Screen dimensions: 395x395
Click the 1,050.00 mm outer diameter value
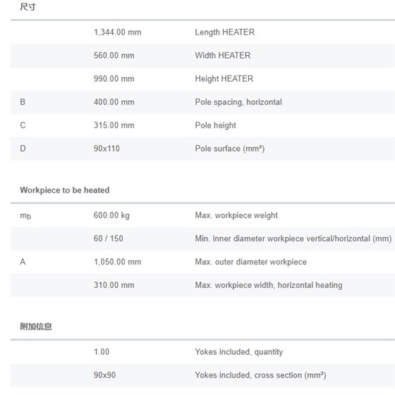coord(117,262)
